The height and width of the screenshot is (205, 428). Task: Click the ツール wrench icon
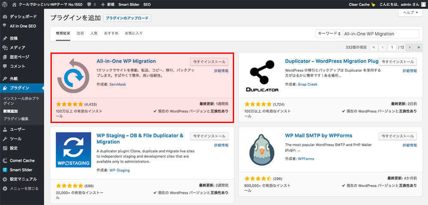5,139
